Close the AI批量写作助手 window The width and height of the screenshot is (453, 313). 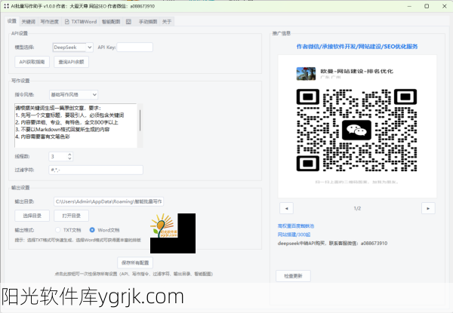(x=445, y=6)
